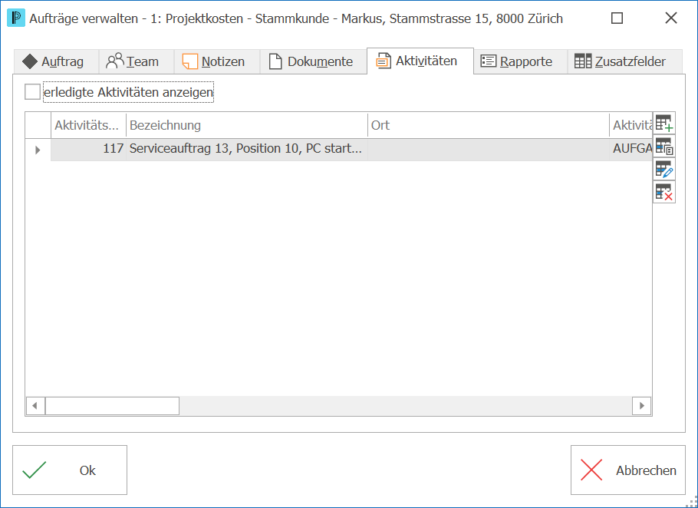Image resolution: width=698 pixels, height=508 pixels.
Task: Sort by the Ort column header
Action: pyautogui.click(x=489, y=125)
